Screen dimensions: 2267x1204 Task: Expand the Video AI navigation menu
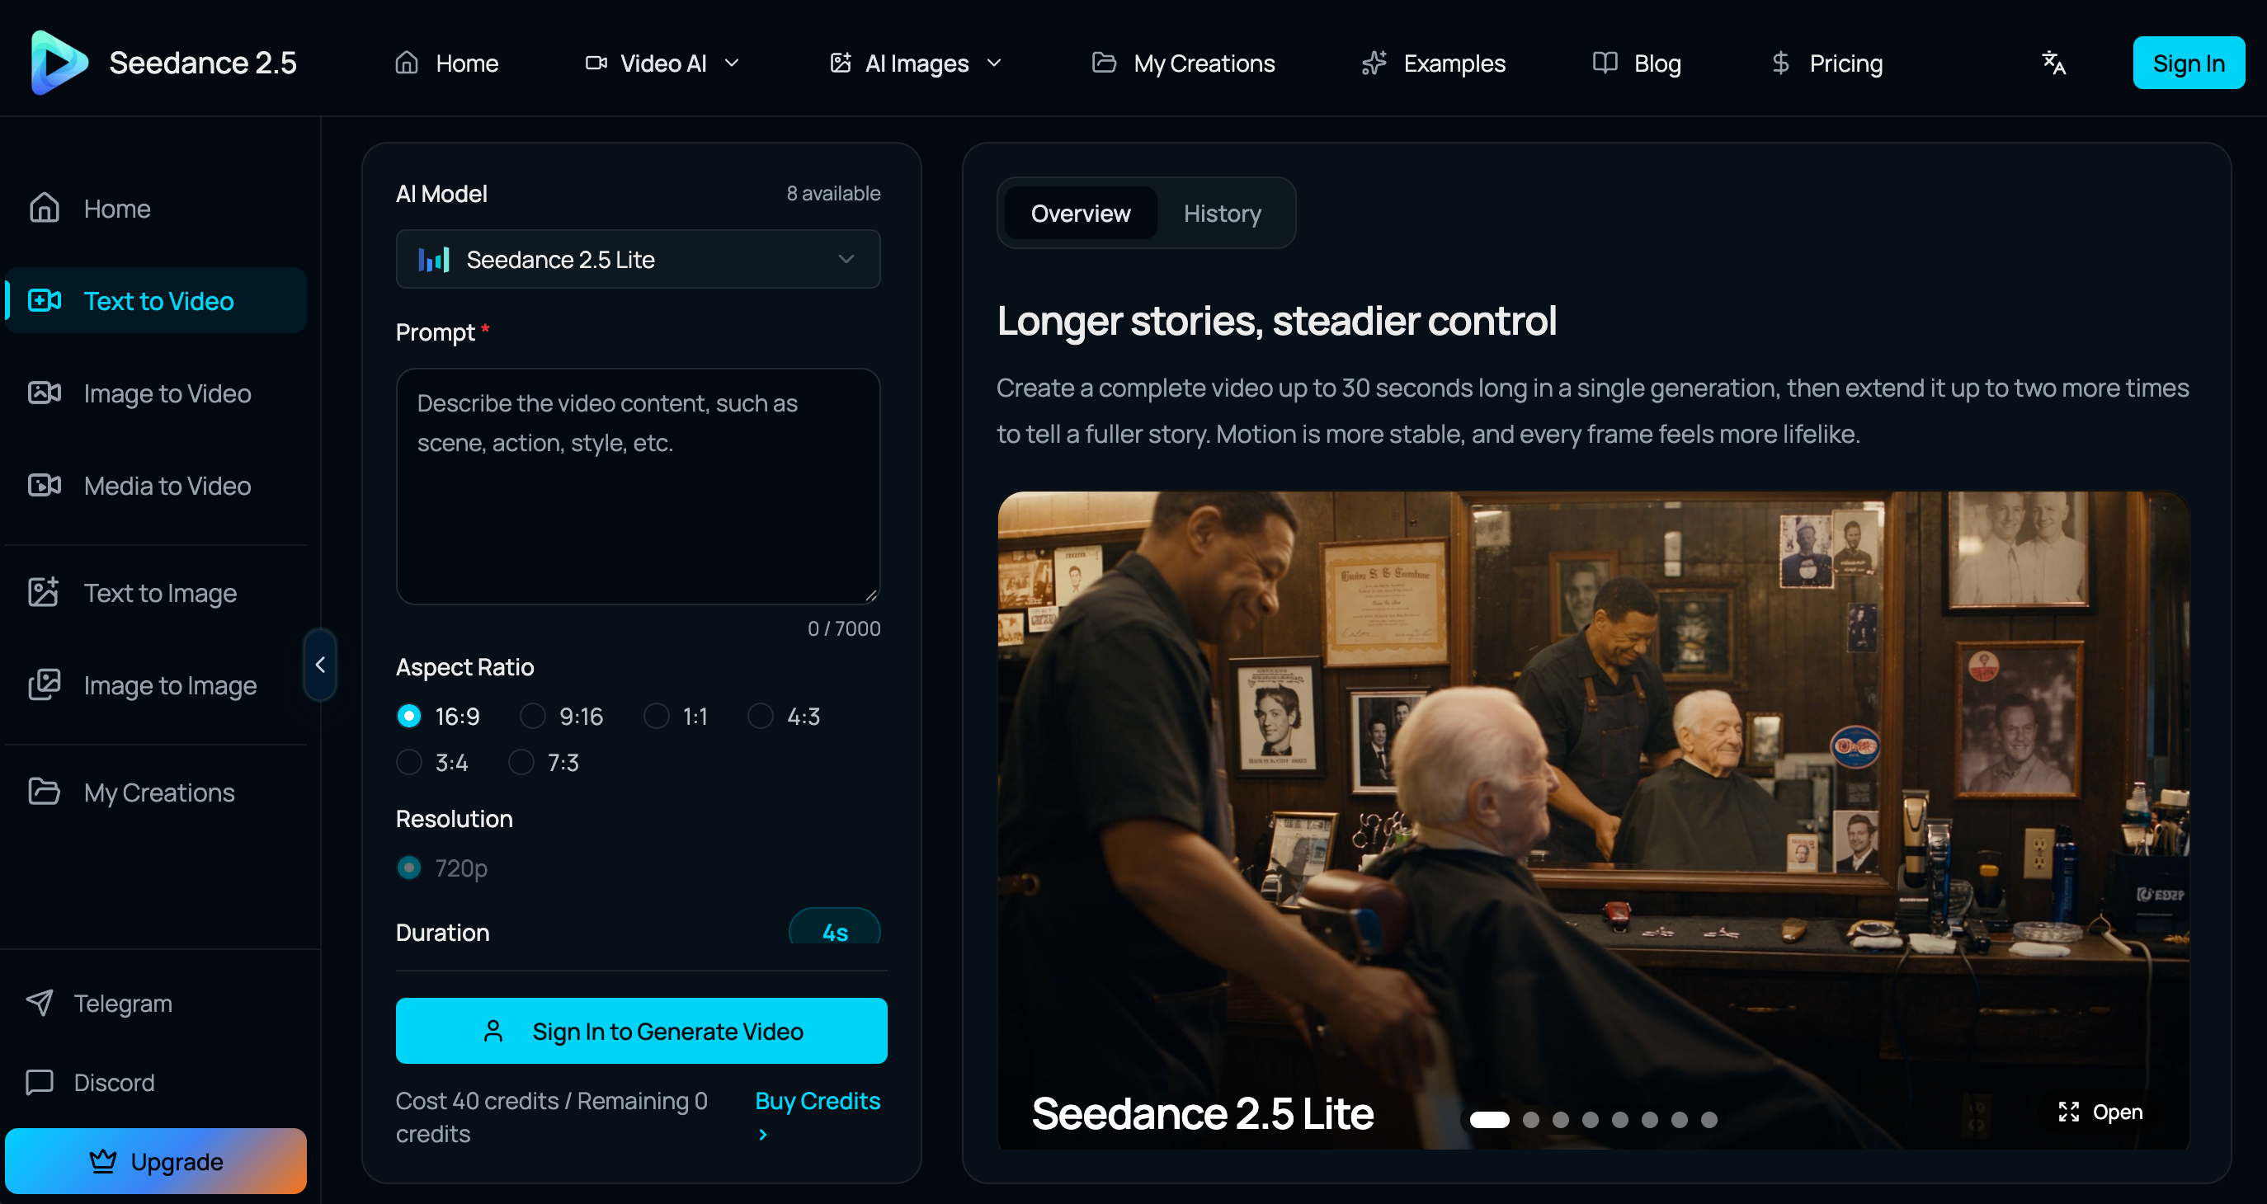[662, 63]
